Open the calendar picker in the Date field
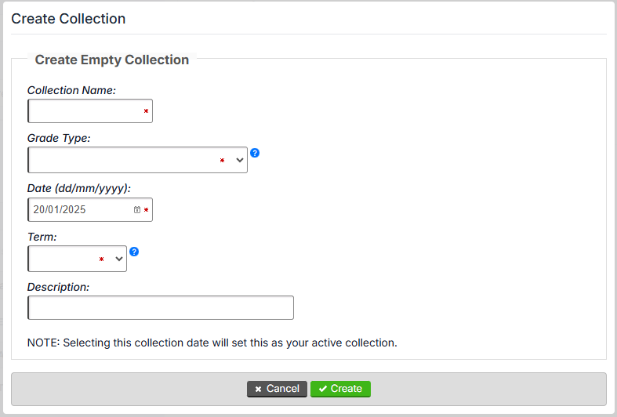 (x=137, y=210)
